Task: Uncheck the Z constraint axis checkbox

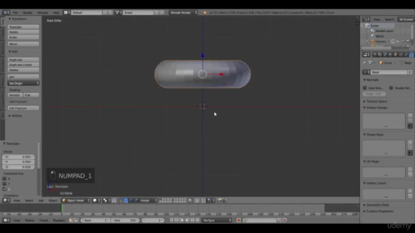Action: pyautogui.click(x=5, y=189)
